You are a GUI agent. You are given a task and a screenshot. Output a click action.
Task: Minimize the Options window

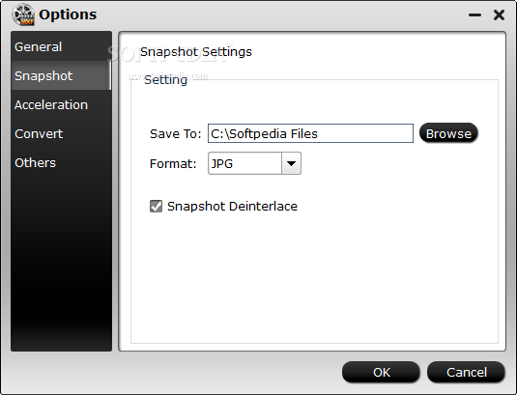474,14
